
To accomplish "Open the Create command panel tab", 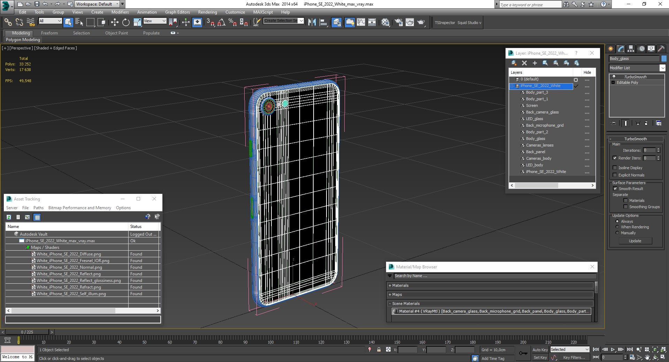I will tap(610, 49).
